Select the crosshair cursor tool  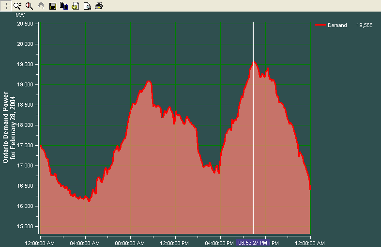coord(6,6)
